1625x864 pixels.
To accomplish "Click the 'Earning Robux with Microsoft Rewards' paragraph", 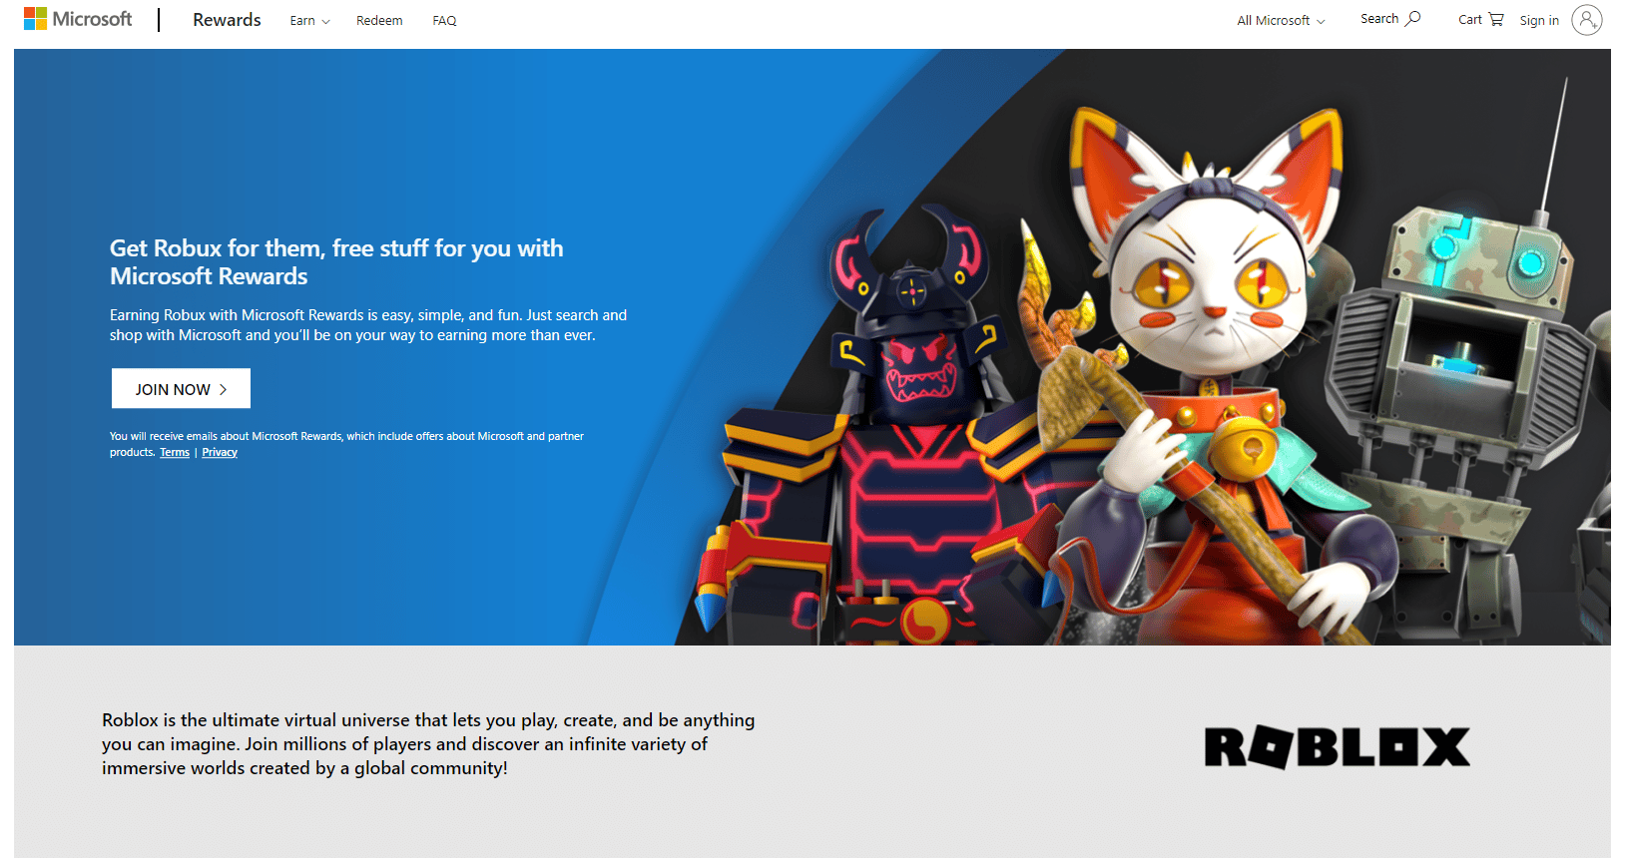I will coord(368,325).
